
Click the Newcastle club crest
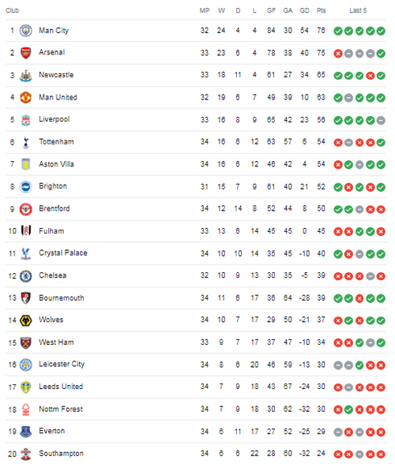(26, 76)
